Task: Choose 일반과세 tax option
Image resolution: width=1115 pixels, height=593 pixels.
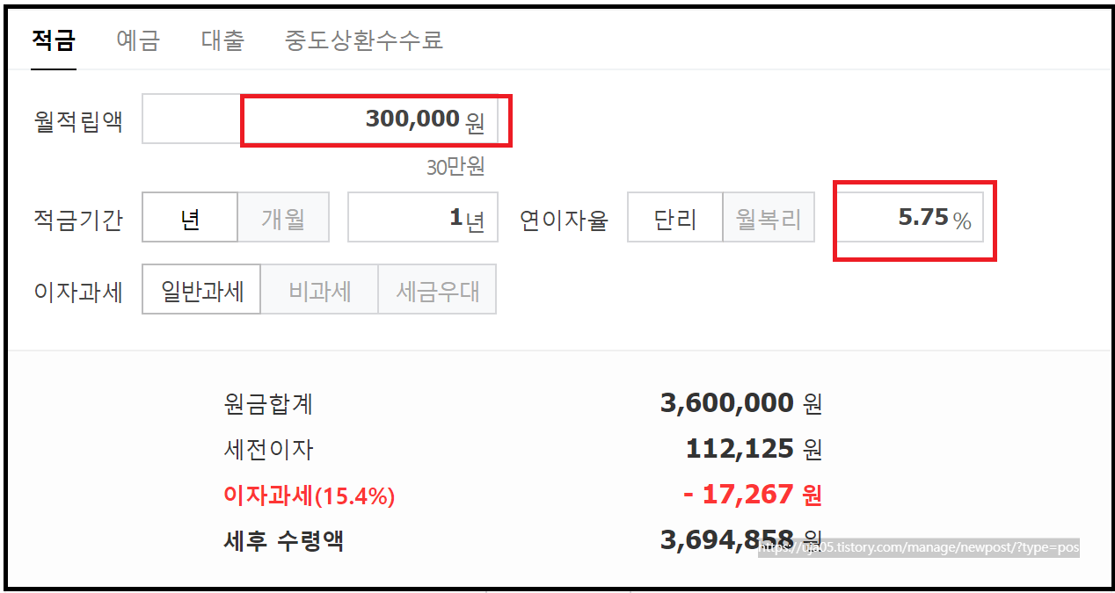Action: tap(200, 289)
